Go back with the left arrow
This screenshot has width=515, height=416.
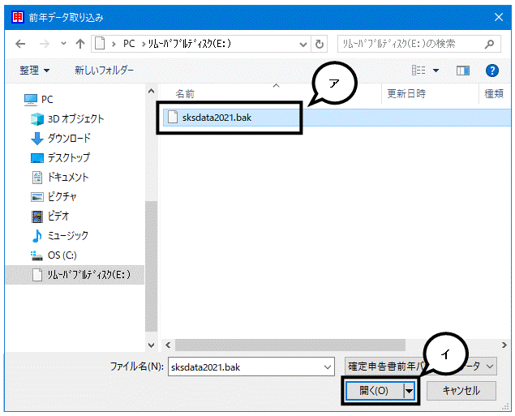[20, 44]
